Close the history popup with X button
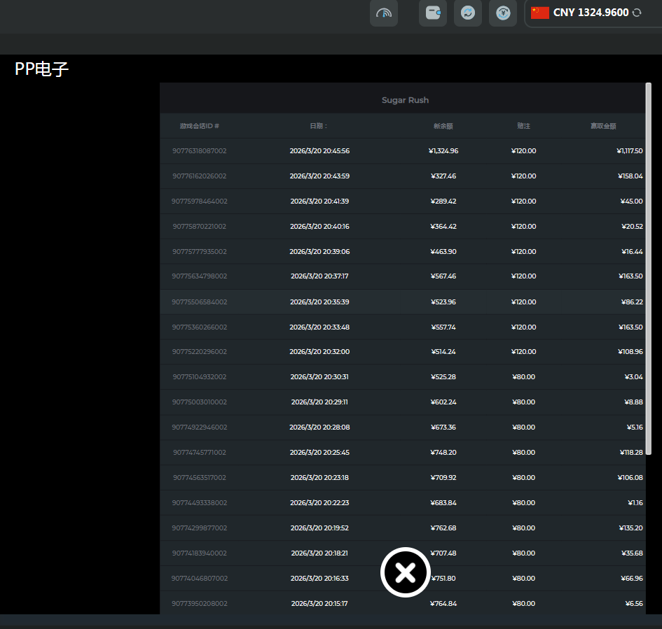 (405, 573)
